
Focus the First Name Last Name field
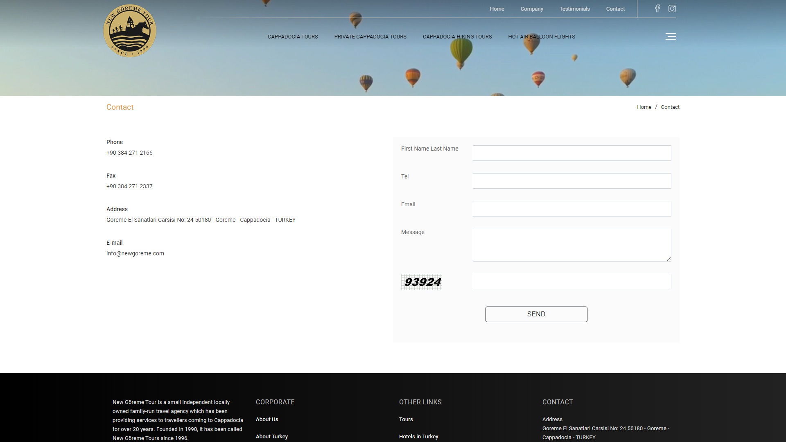[x=572, y=153]
